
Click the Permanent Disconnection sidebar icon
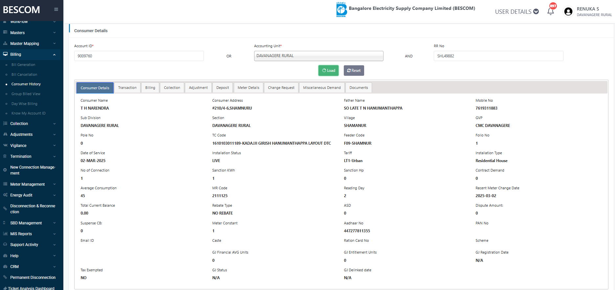click(x=5, y=277)
